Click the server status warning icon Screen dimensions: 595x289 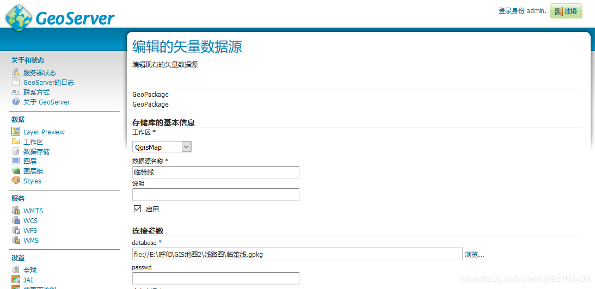click(16, 72)
